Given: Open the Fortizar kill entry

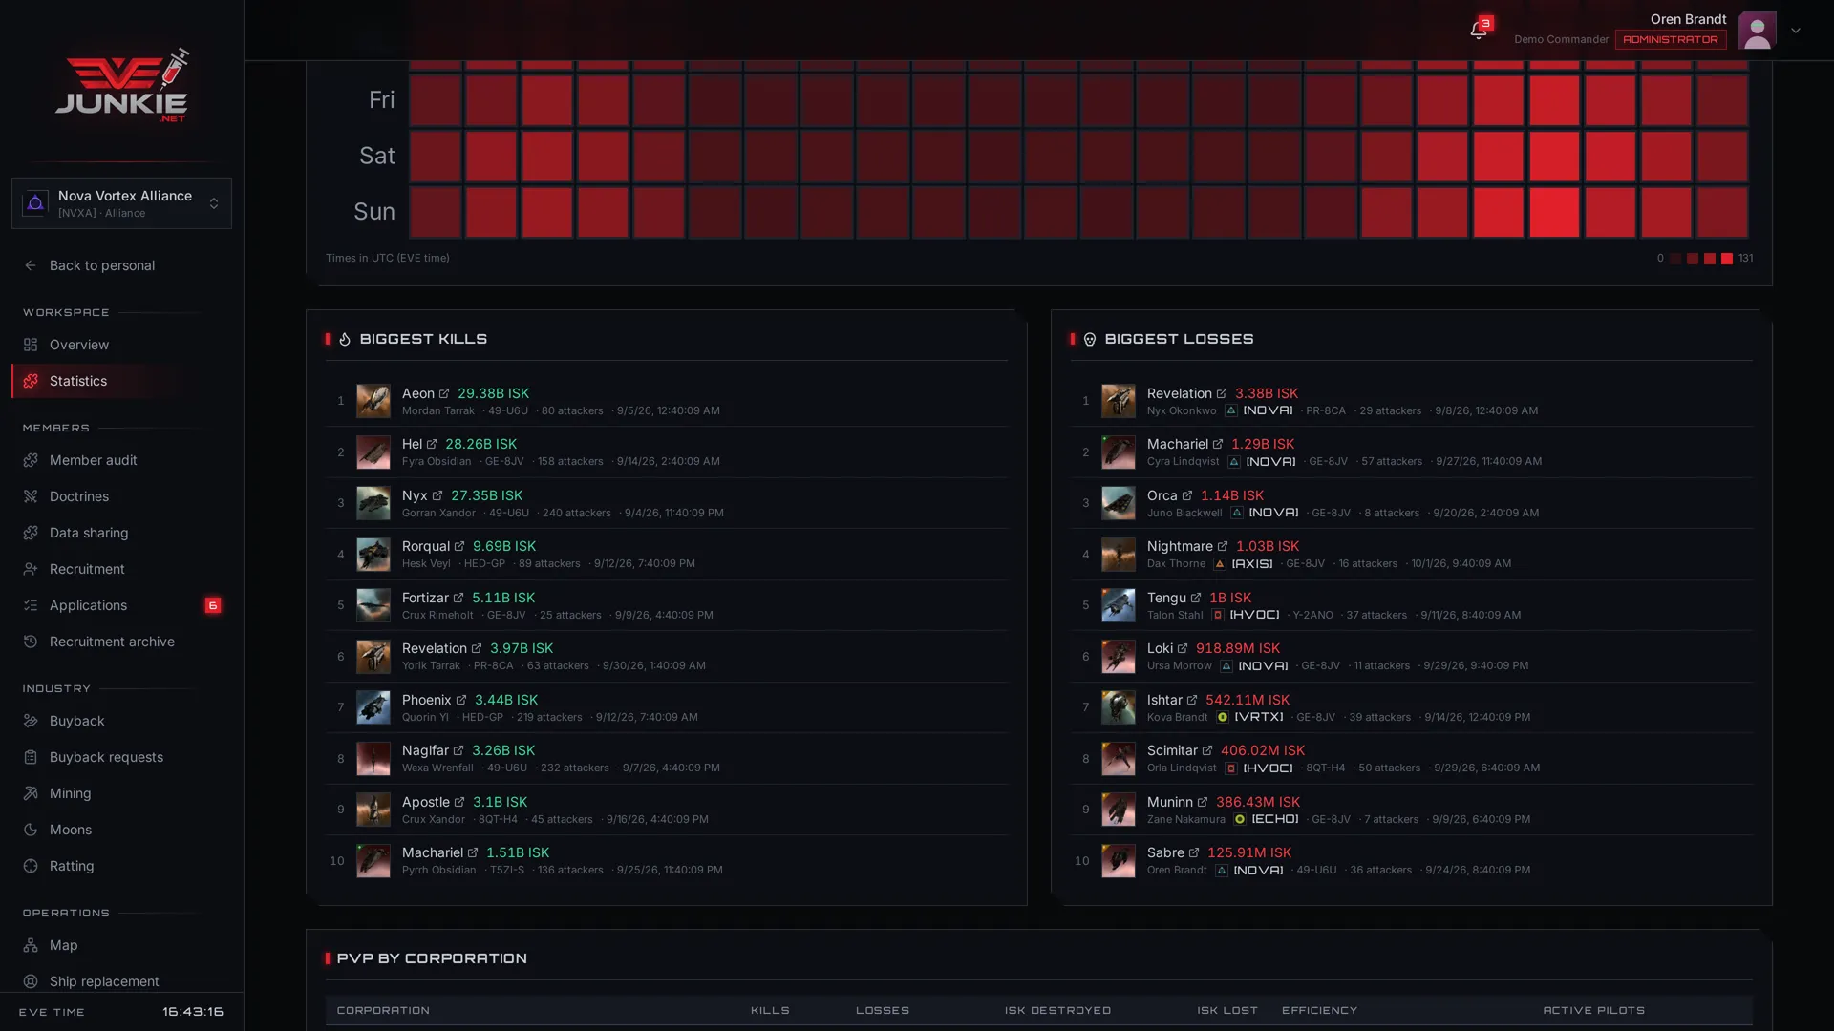Looking at the screenshot, I should click(667, 605).
